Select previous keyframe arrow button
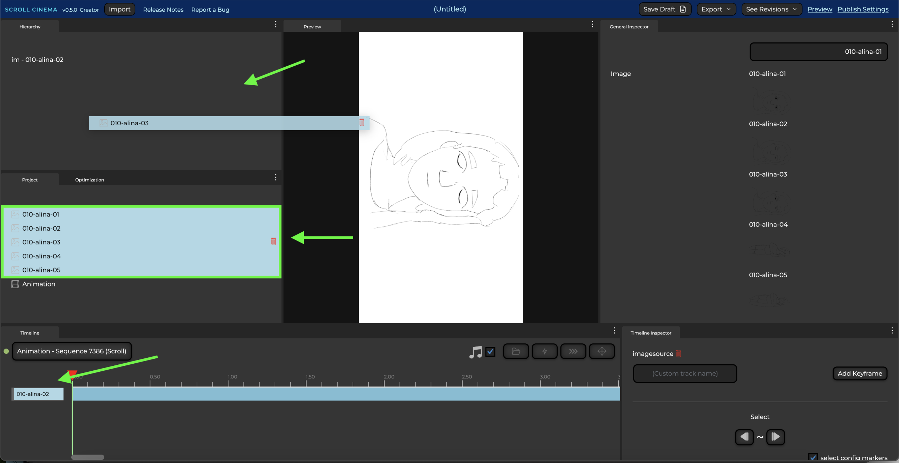Image resolution: width=899 pixels, height=463 pixels. click(x=744, y=437)
